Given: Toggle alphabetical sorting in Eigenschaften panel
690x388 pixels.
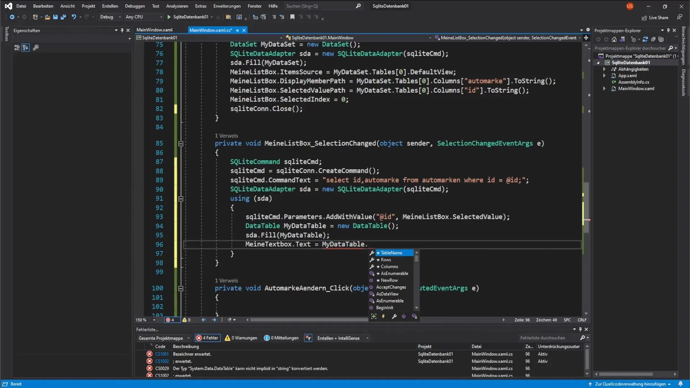Looking at the screenshot, I should [x=26, y=47].
